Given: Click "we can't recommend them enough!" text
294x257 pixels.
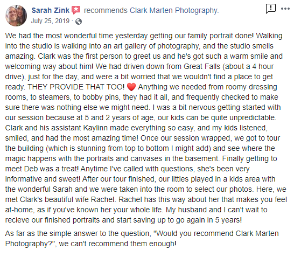Looking at the screenshot, I should [117, 244].
